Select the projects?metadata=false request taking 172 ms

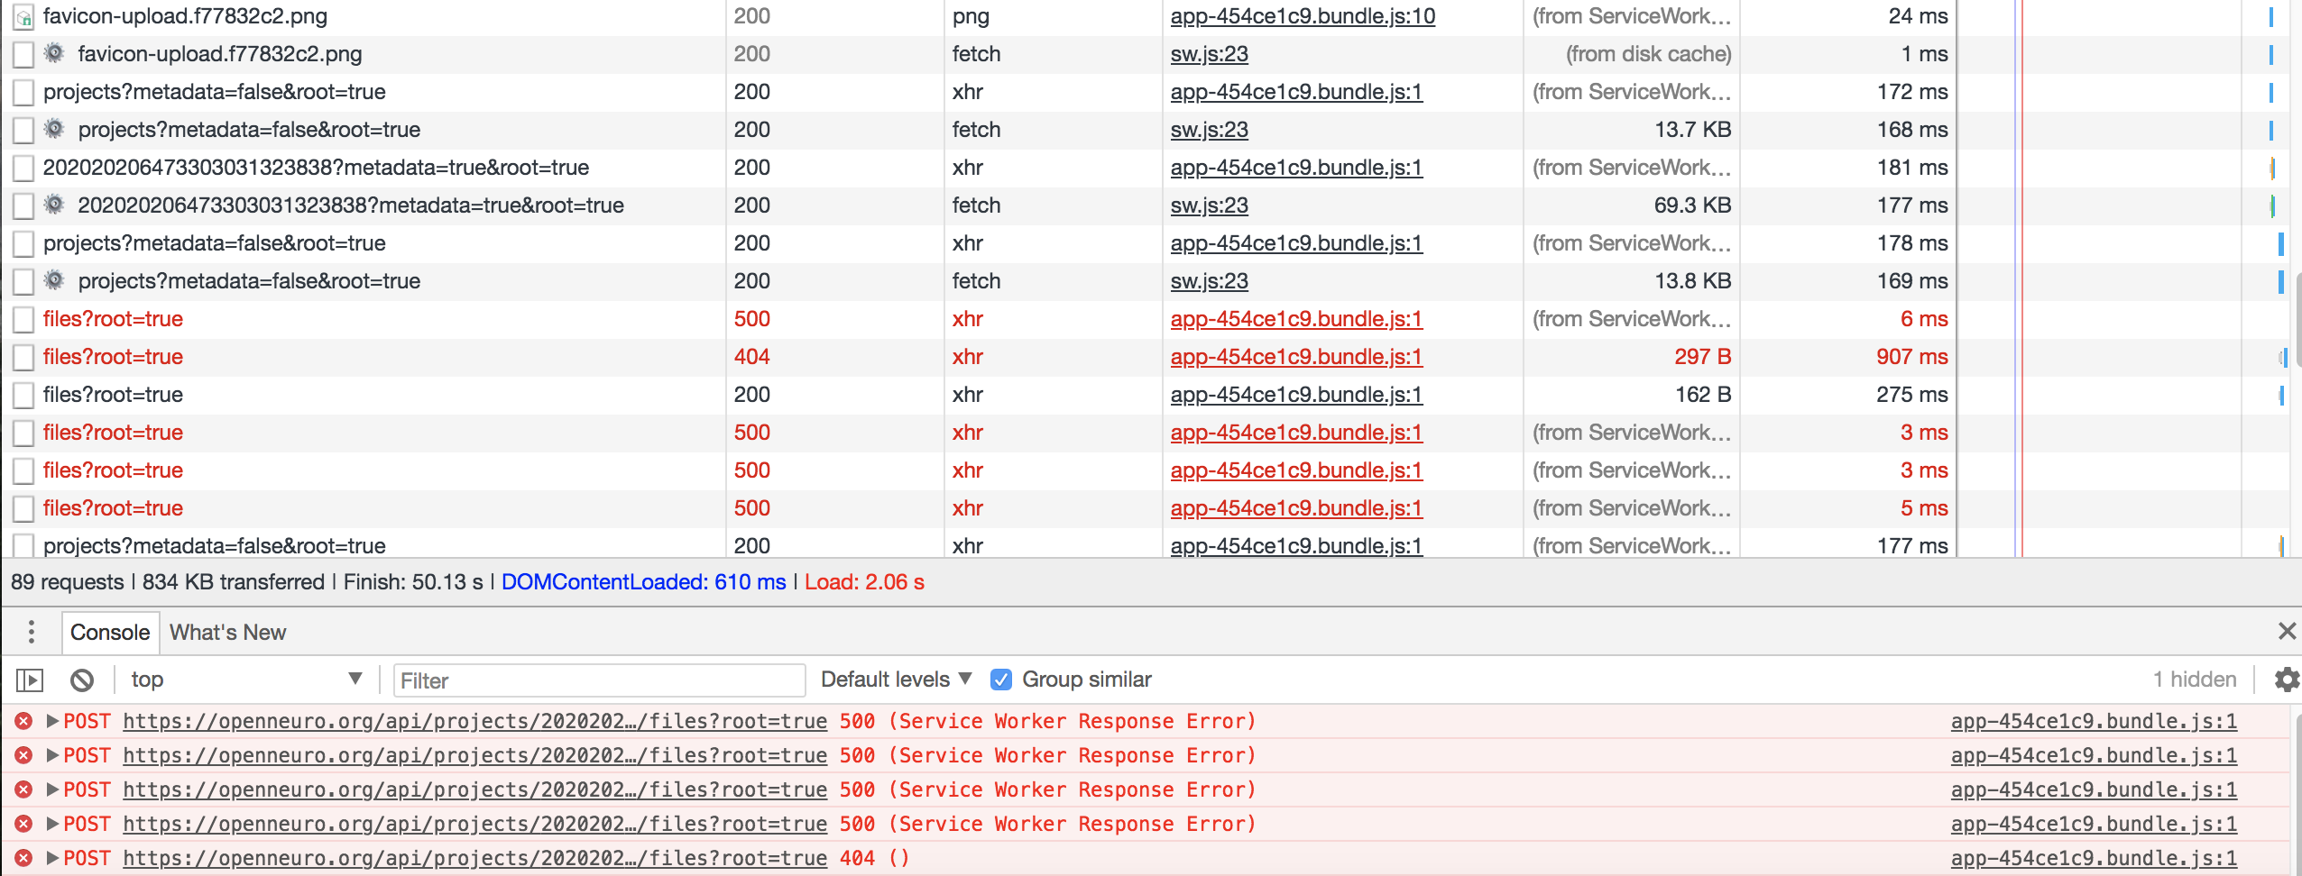[214, 92]
